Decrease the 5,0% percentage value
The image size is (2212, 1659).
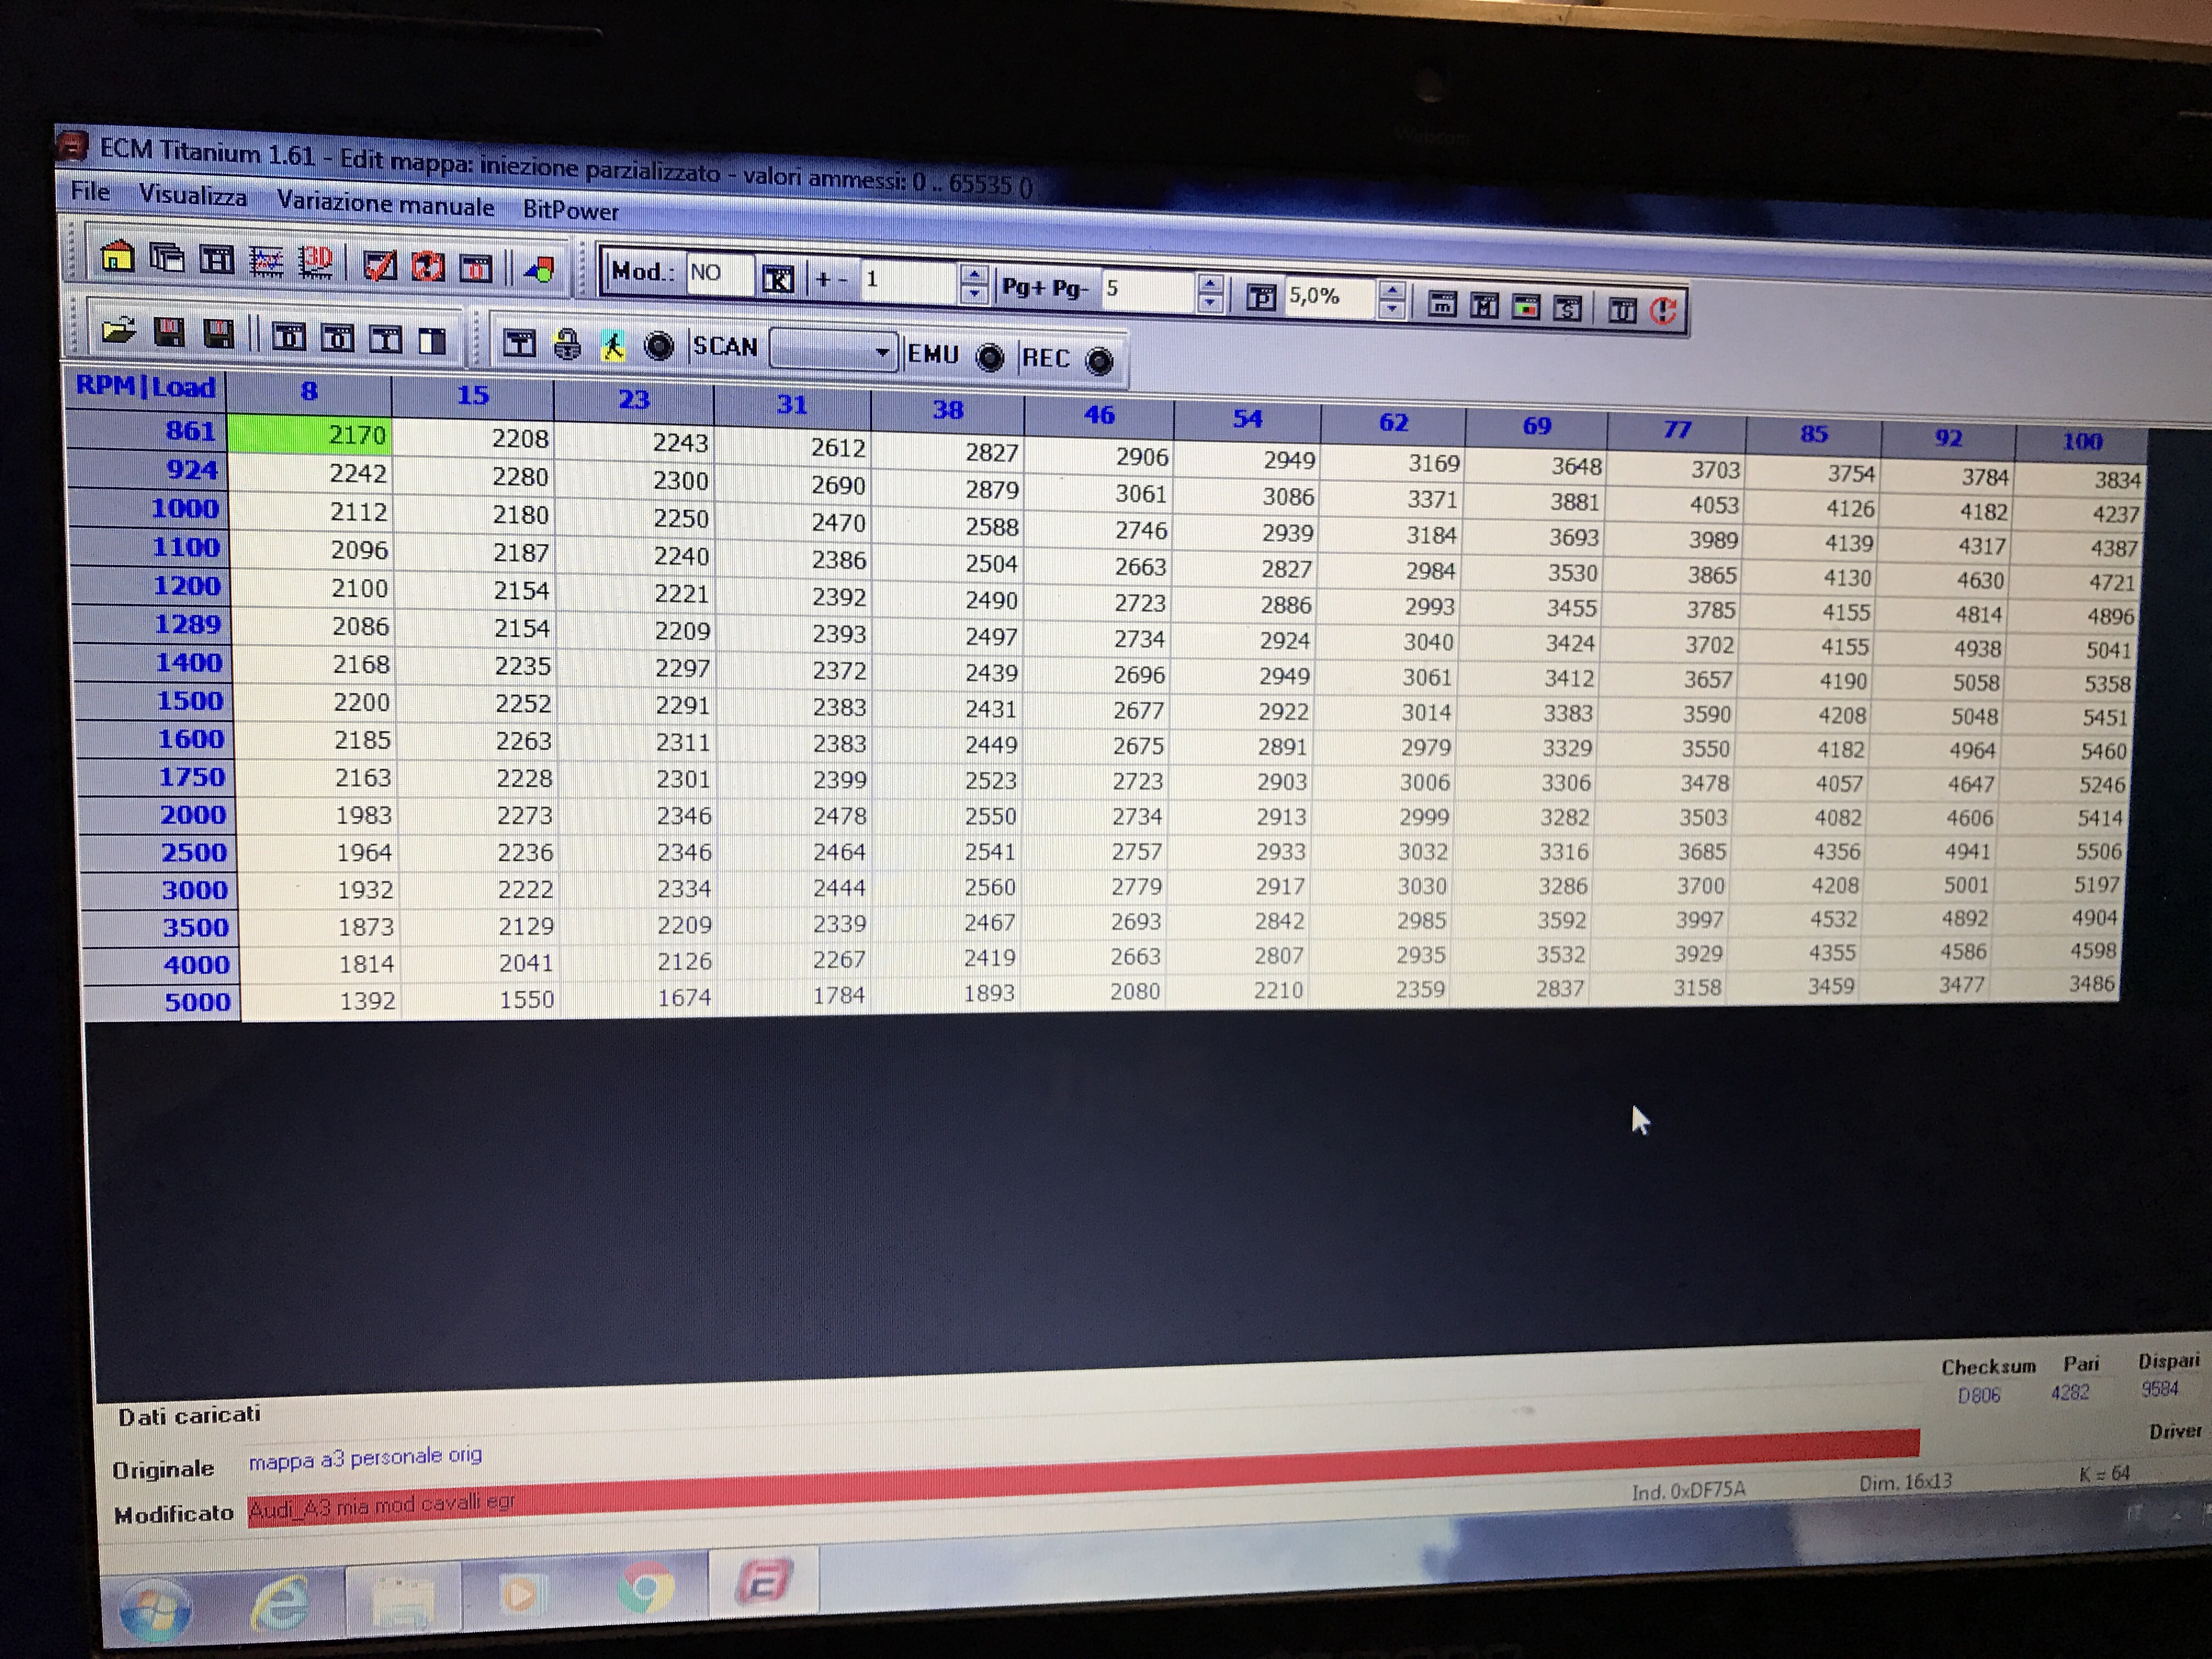click(x=1391, y=309)
